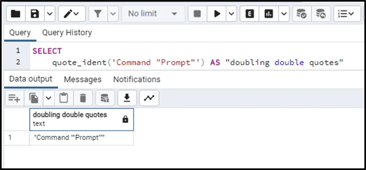The image size is (366, 170).
Task: Click the Open File folder icon
Action: coord(16,14)
